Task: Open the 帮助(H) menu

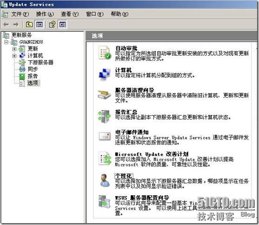Action: (x=120, y=14)
